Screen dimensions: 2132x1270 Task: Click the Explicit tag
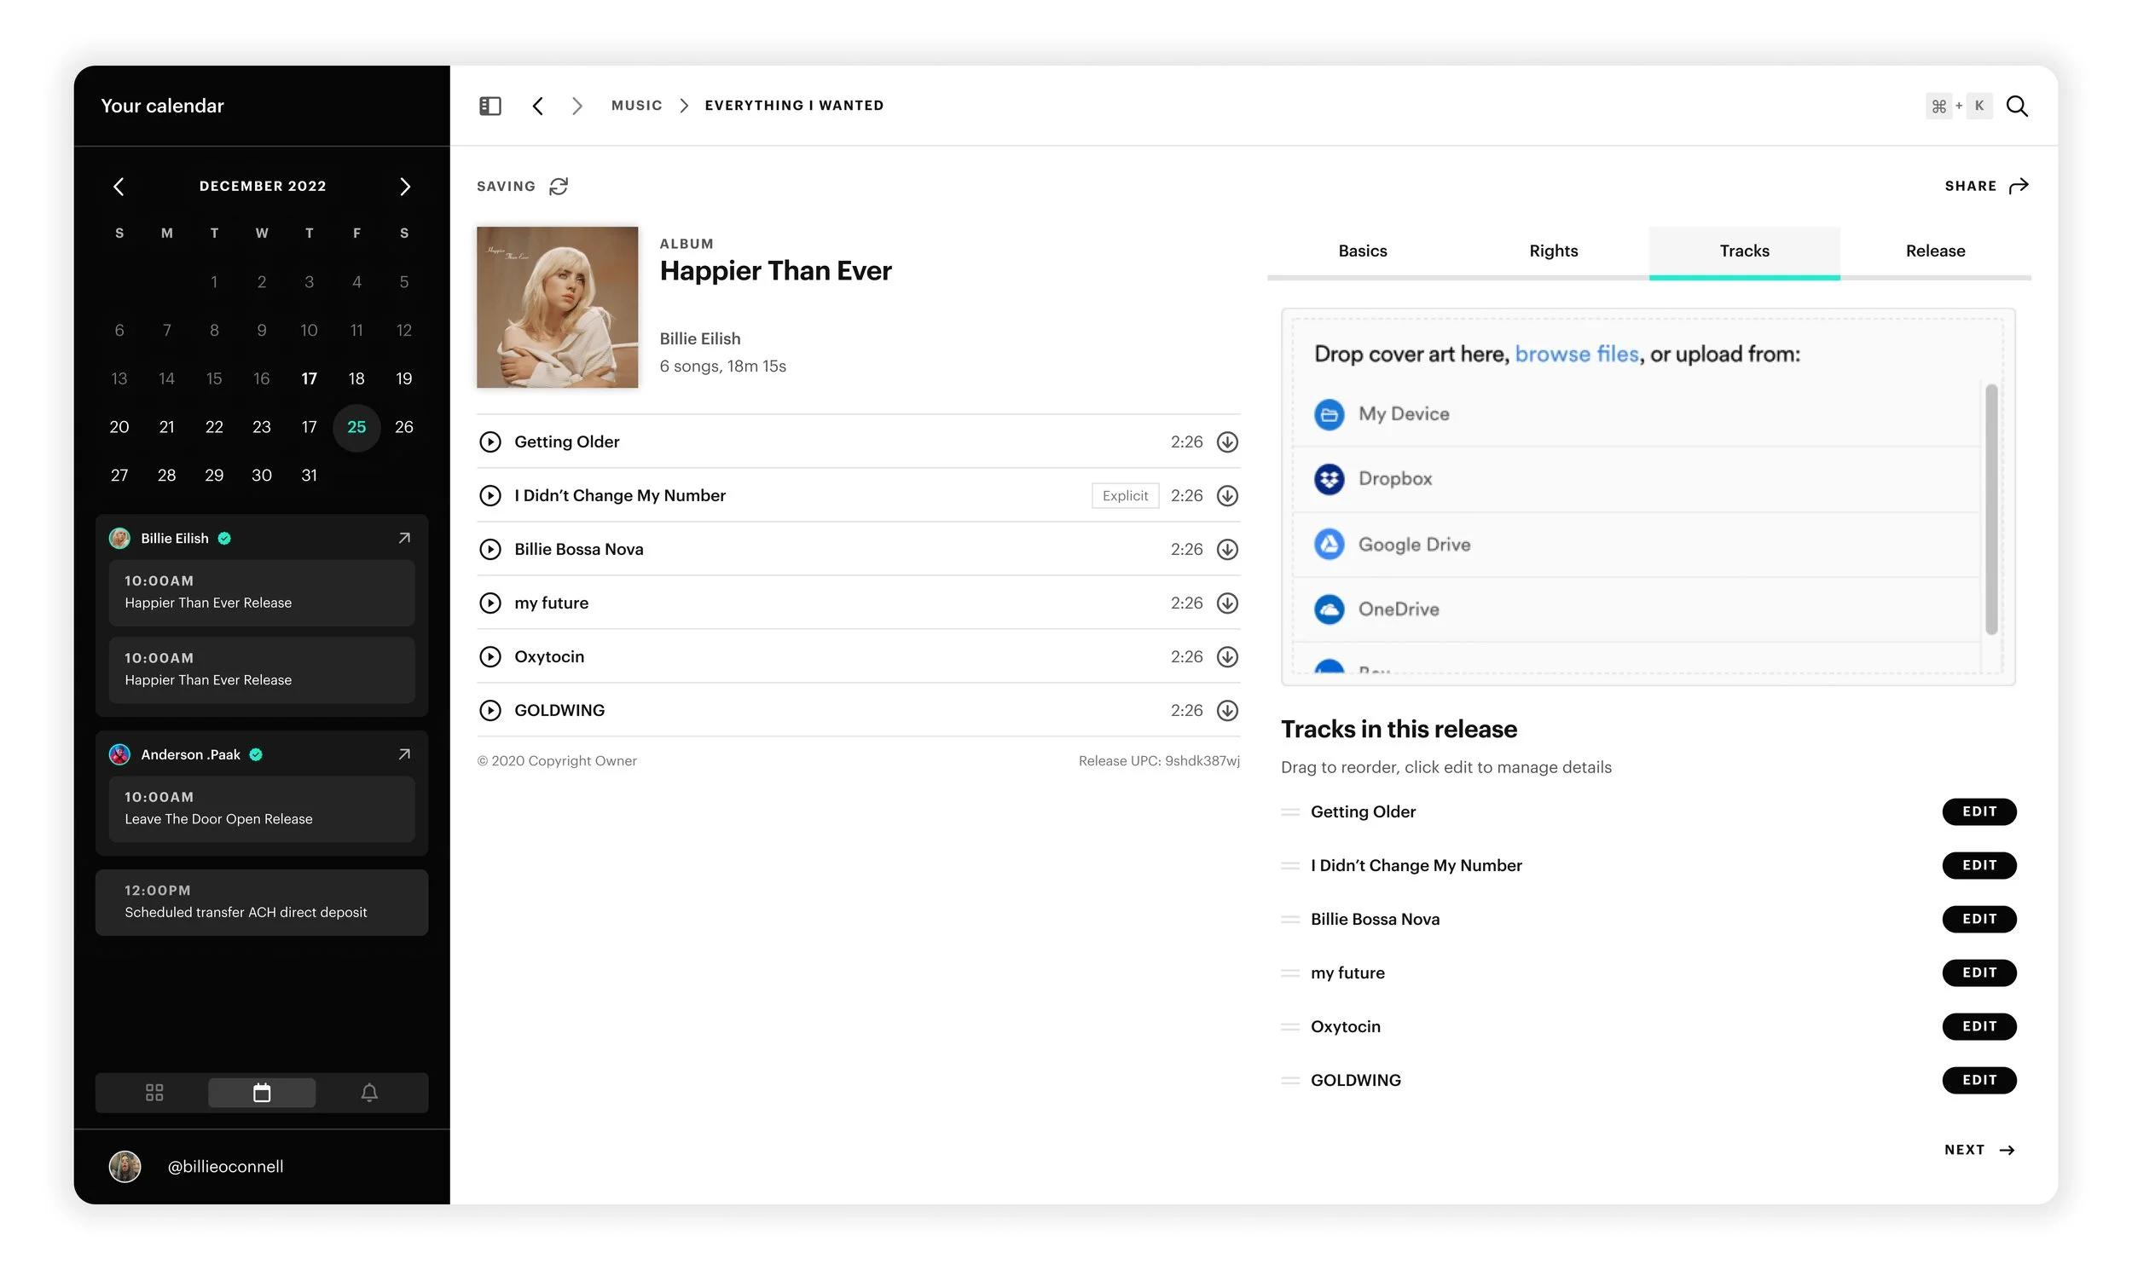tap(1125, 495)
